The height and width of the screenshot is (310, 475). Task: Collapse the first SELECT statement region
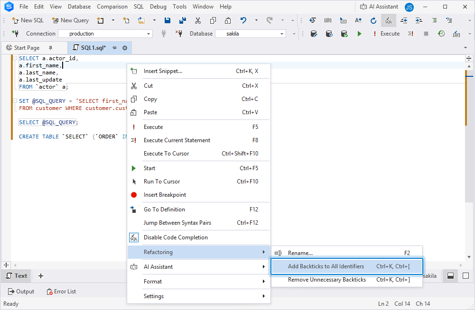15,58
